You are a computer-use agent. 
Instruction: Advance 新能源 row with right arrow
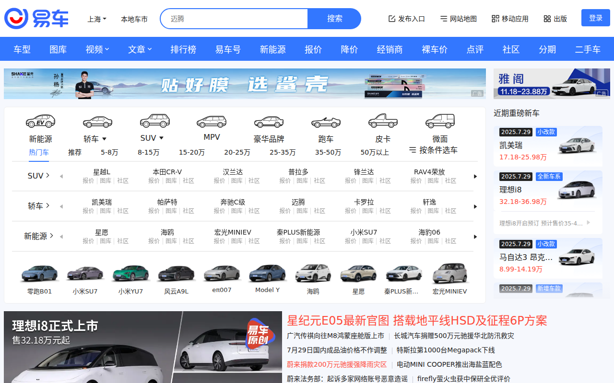click(x=475, y=237)
